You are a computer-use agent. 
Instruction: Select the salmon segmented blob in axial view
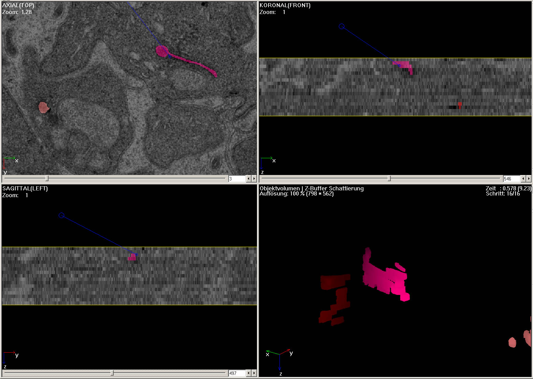point(43,107)
